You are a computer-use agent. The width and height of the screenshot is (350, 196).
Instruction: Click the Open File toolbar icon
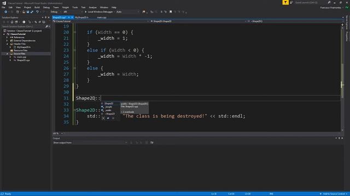(x=24, y=12)
